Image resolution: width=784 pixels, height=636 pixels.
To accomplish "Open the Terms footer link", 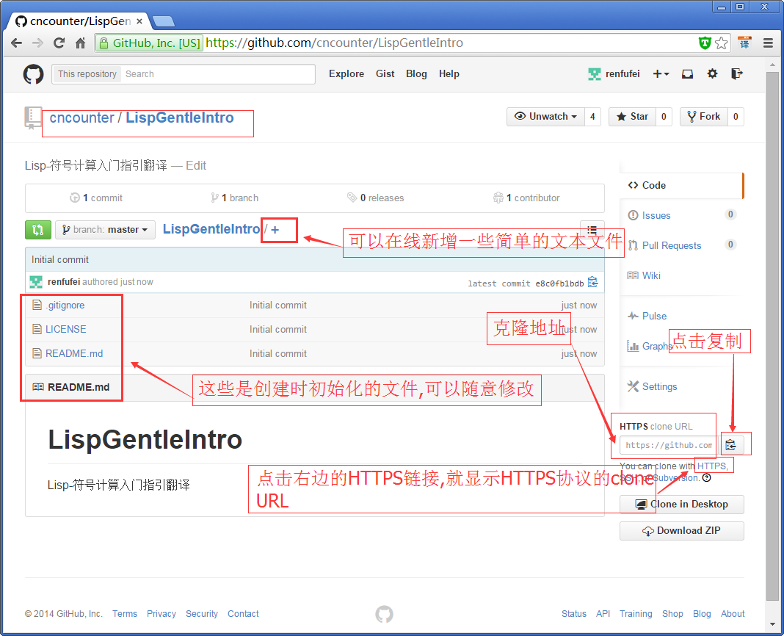I will [125, 614].
